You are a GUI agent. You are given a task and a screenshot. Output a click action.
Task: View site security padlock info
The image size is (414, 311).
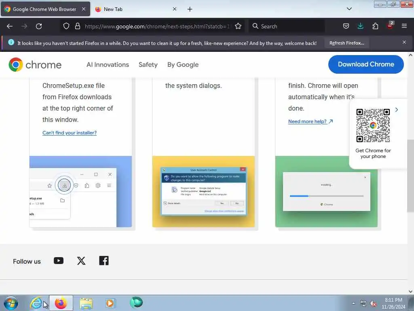77,26
